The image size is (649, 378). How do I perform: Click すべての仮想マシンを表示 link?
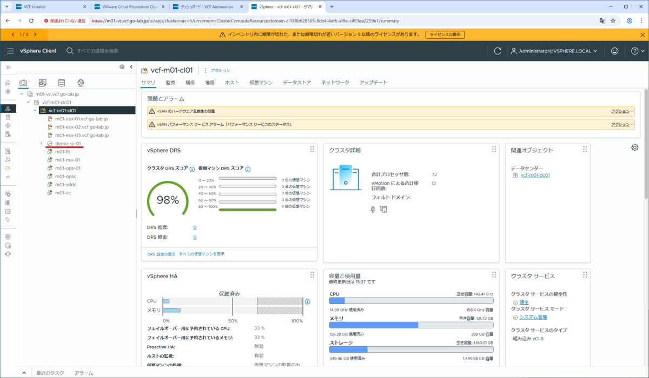(202, 254)
